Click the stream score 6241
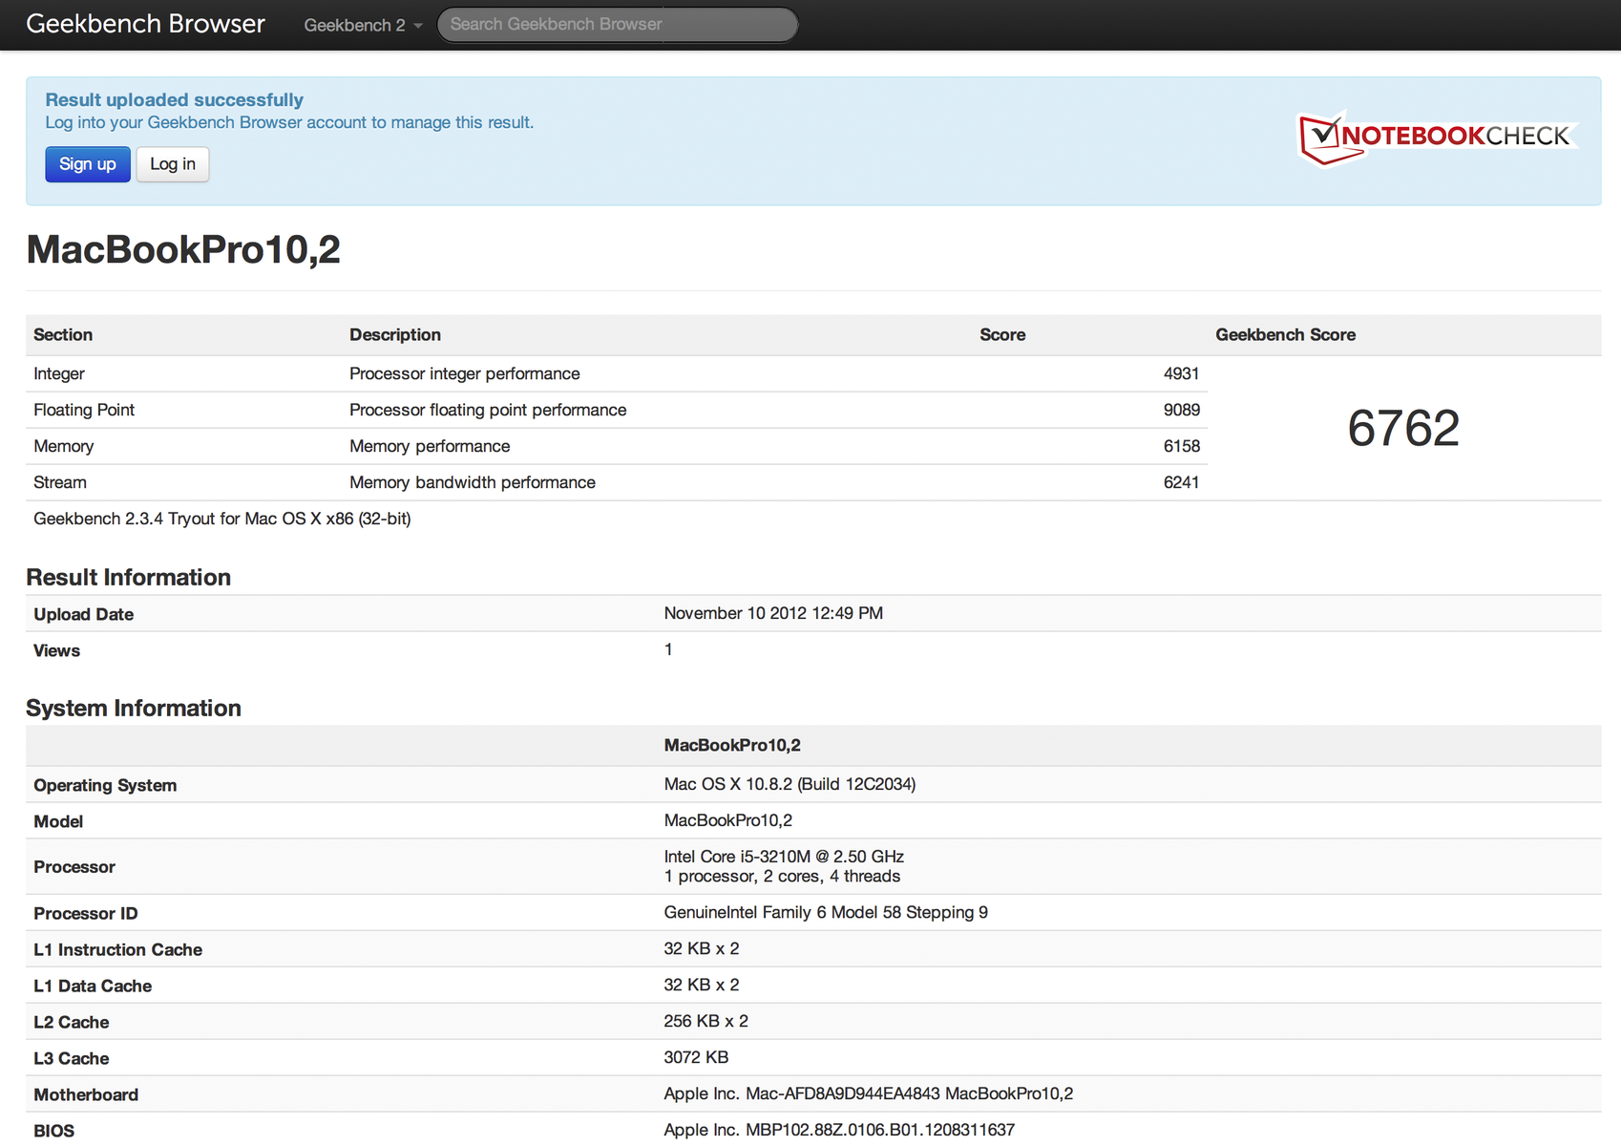Viewport: 1621px width, 1146px height. point(1181,483)
